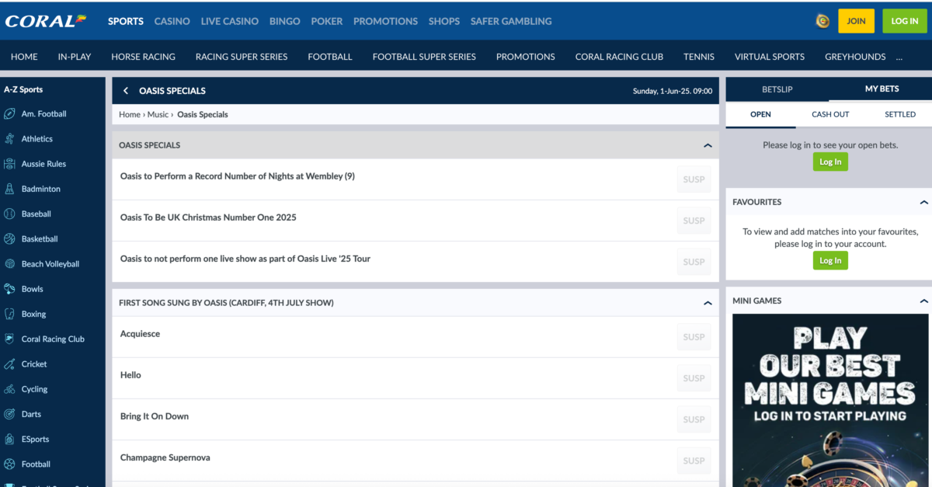Viewport: 932px width, 487px height.
Task: Collapse the Oasis Specials market section
Action: 708,145
